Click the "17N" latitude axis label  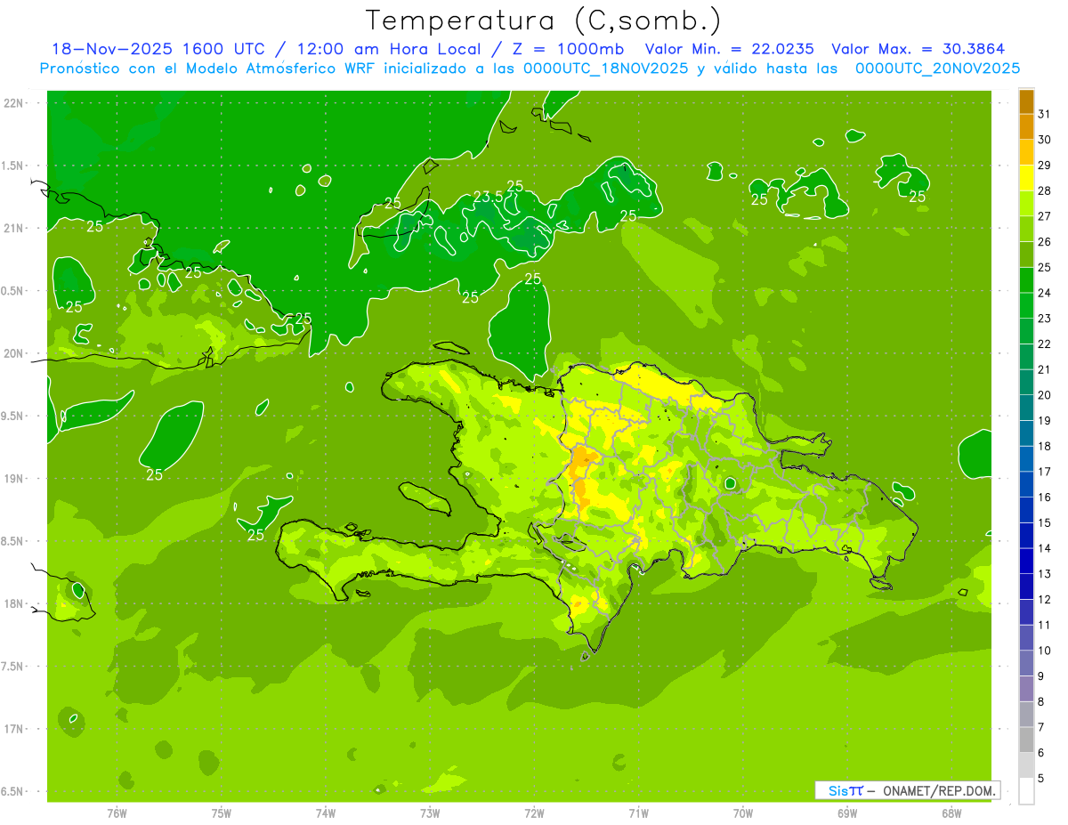coord(13,729)
